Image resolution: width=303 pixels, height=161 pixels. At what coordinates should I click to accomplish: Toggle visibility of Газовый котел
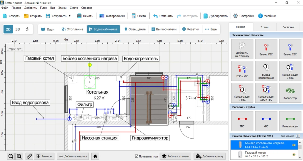coord(294,154)
